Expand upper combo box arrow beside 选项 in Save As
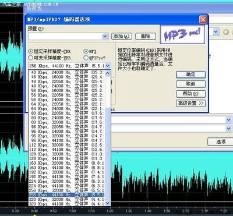Screen dimensions: 233x216 click(229, 120)
